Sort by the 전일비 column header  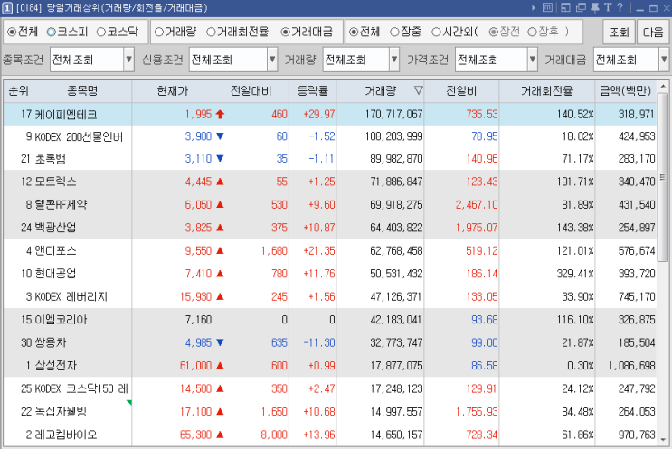pos(461,90)
